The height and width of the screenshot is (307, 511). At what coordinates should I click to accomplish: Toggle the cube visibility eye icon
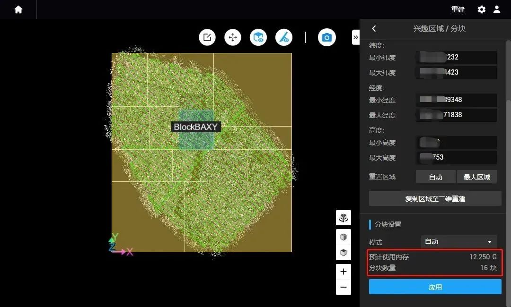[x=258, y=37]
